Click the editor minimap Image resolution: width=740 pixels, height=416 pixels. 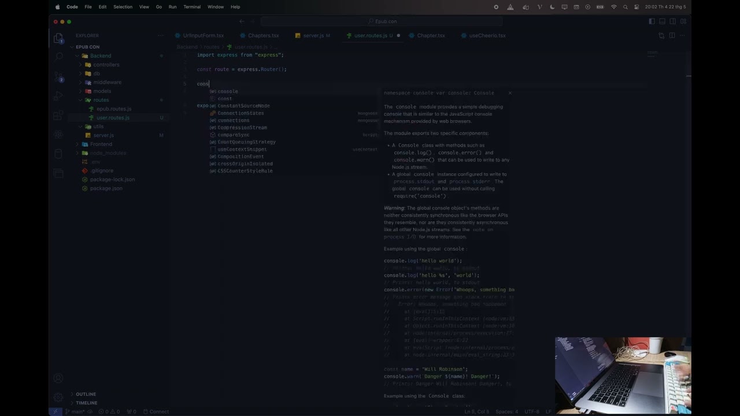pos(652,55)
